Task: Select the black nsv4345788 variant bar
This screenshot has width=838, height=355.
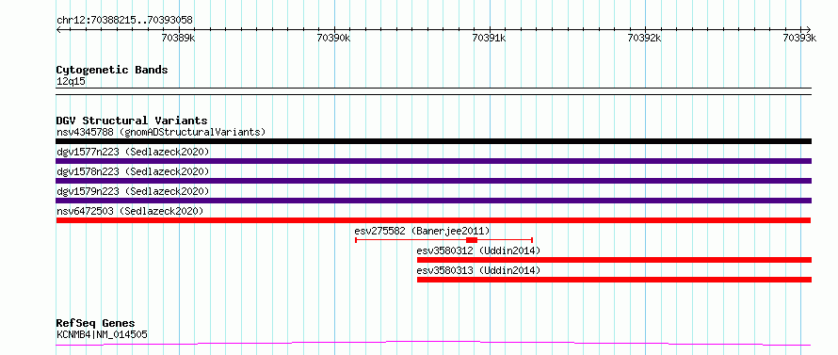Action: [433, 141]
